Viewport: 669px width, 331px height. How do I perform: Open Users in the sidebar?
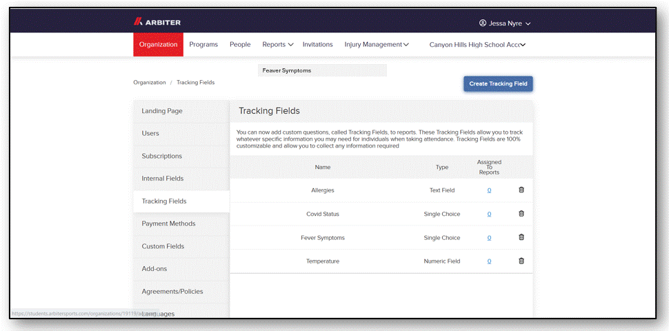(x=181, y=134)
